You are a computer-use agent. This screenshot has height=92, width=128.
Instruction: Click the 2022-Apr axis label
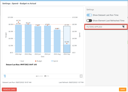coord(19,54)
